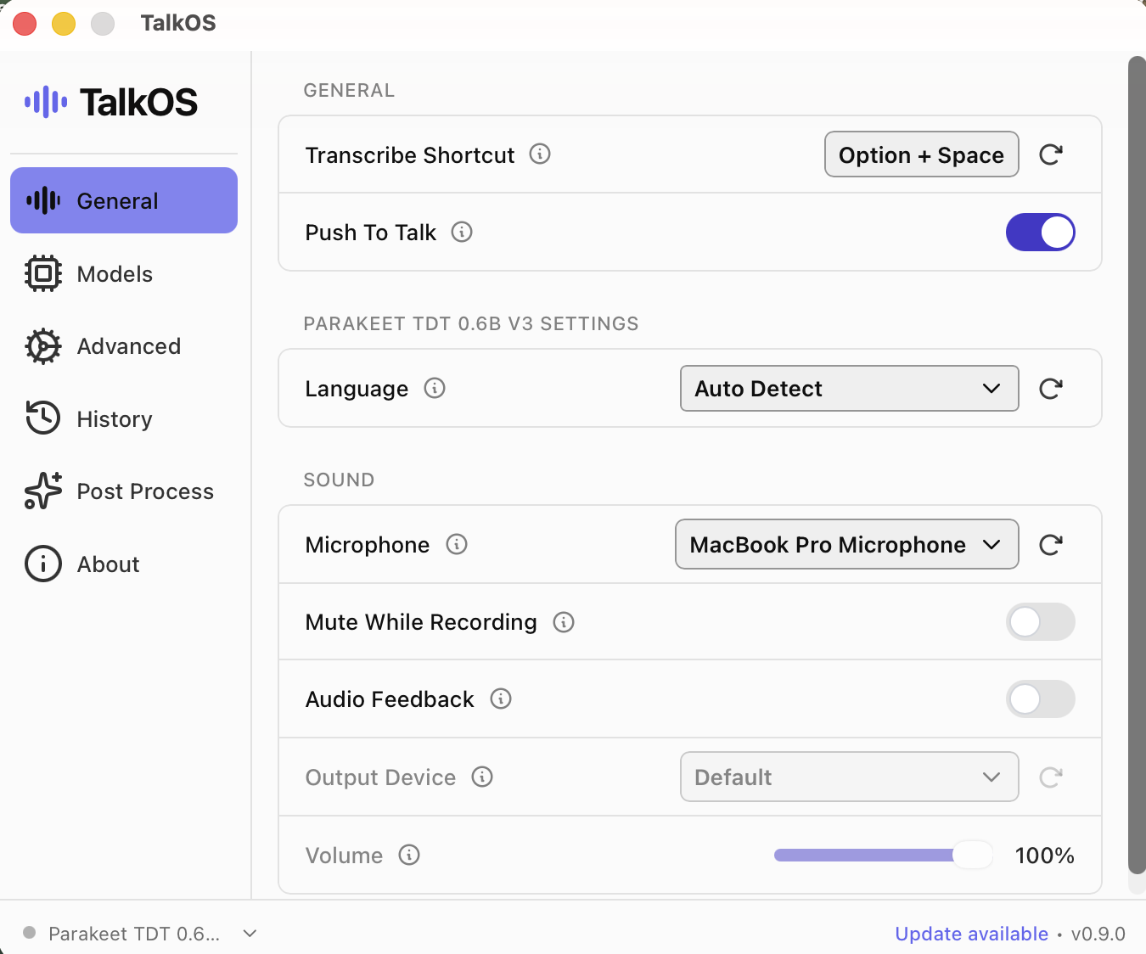This screenshot has width=1146, height=954.
Task: Show info tooltip for Microphone
Action: [x=457, y=544]
